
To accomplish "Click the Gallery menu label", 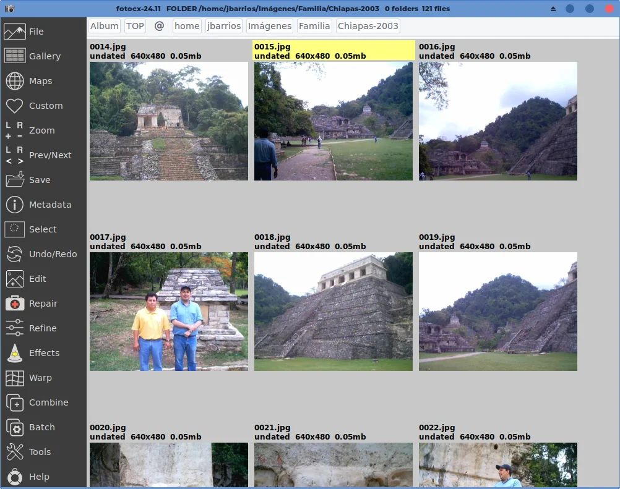I will click(x=45, y=56).
